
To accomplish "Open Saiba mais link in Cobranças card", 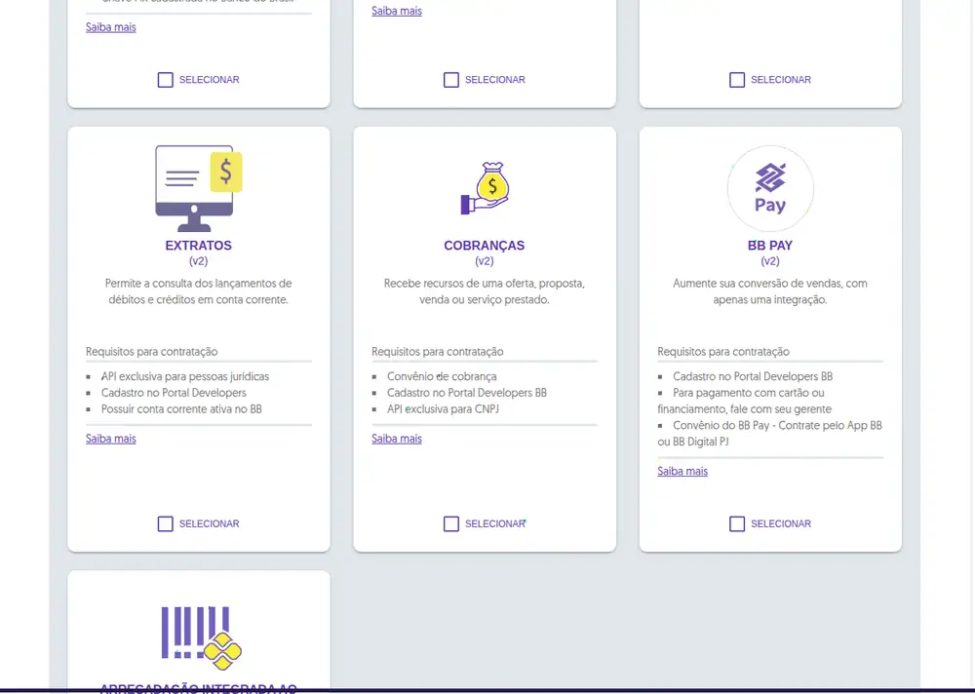I will coord(397,439).
